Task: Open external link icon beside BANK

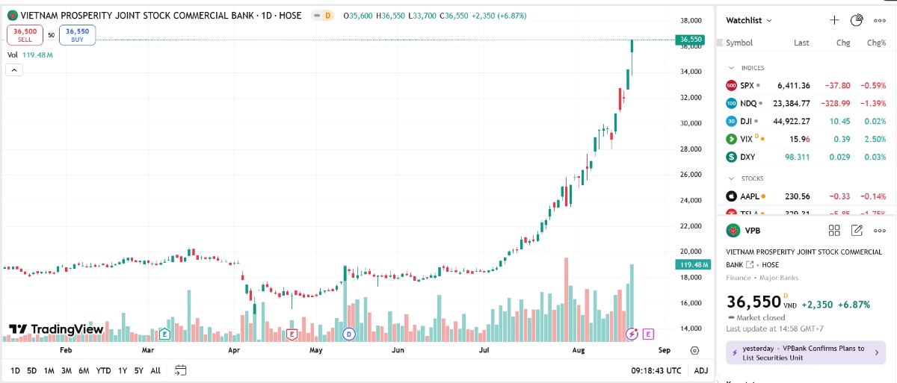Action: (750, 264)
